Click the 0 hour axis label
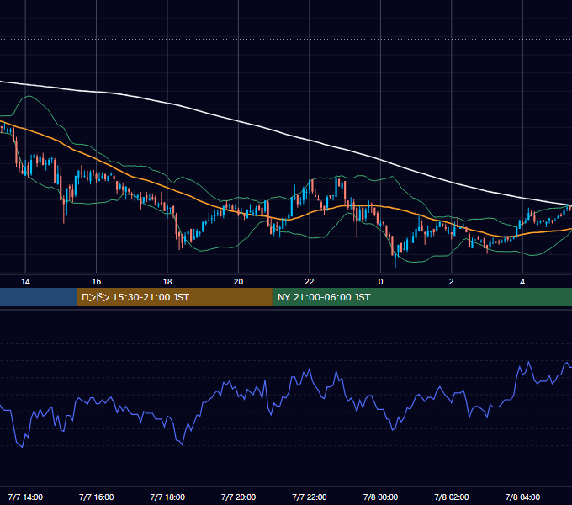The height and width of the screenshot is (505, 572). click(x=380, y=282)
